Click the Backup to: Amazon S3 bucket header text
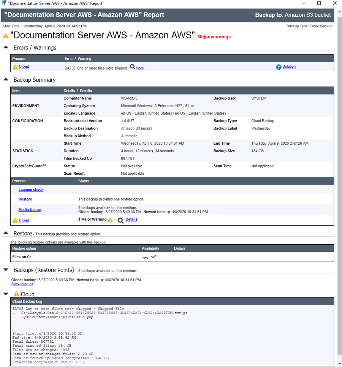Viewport: 342px width, 367px height. 293,15
